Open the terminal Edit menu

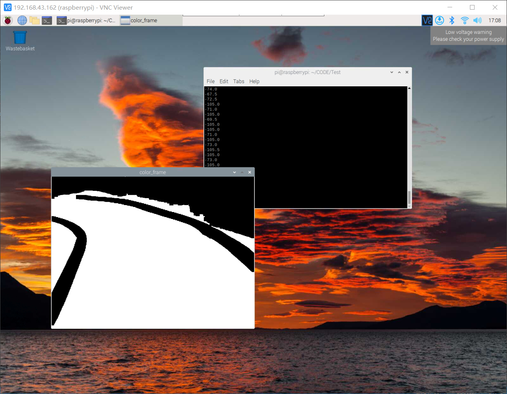click(224, 81)
